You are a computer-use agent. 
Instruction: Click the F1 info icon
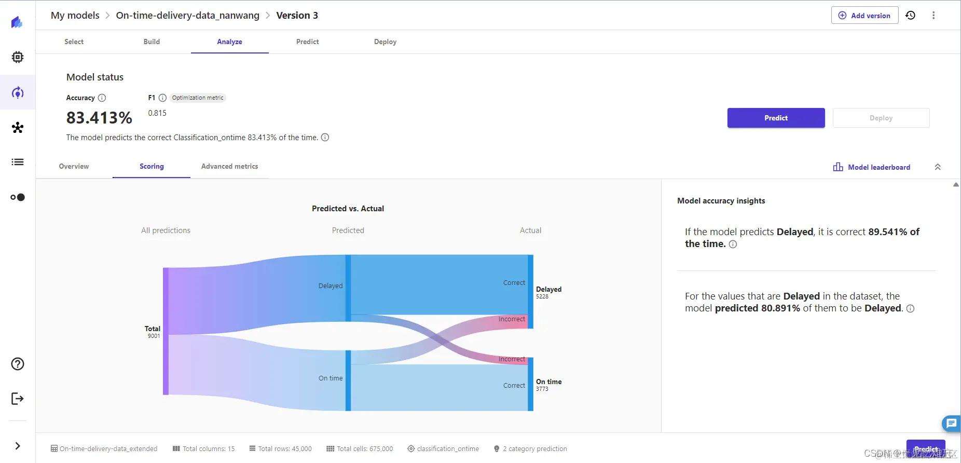tap(162, 98)
